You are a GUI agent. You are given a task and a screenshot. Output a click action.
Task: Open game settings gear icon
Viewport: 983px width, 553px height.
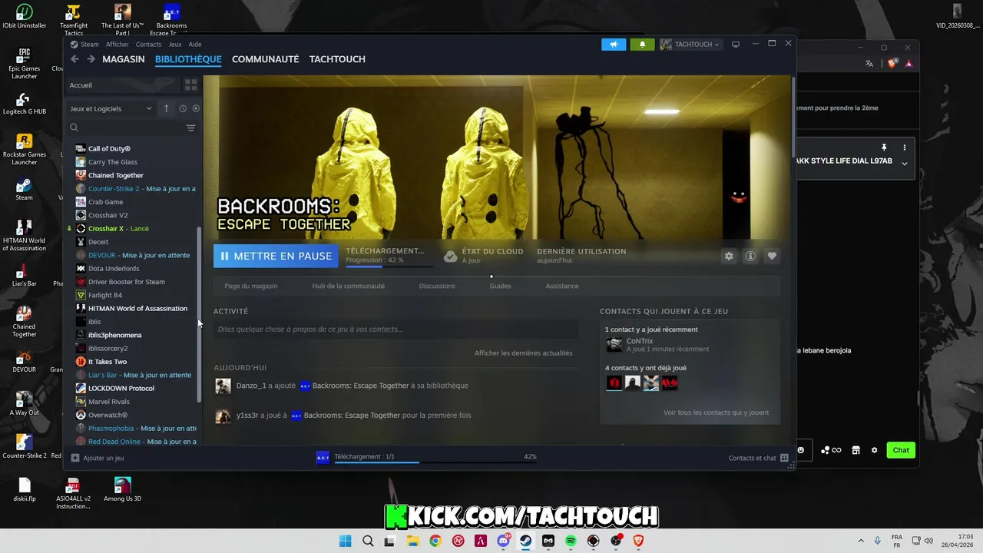[729, 257]
